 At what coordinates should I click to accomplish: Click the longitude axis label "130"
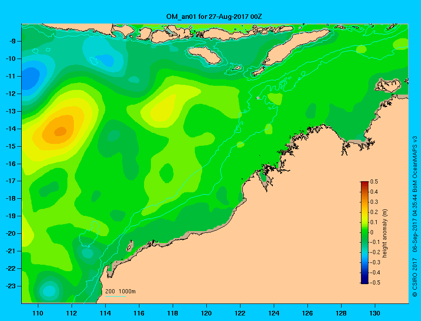pos(375,313)
